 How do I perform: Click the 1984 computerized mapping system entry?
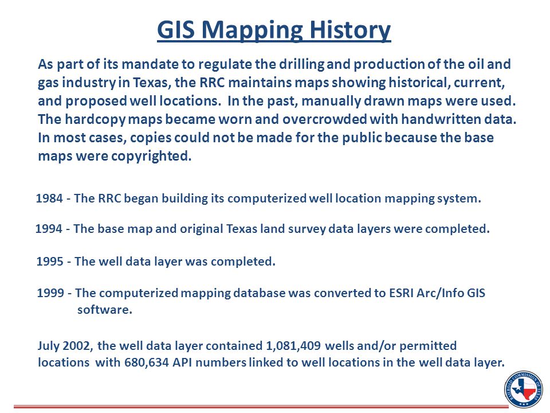(258, 199)
